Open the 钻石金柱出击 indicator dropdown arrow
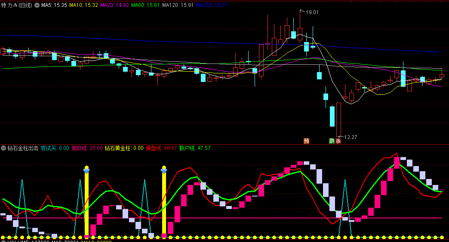449x242 pixels. coord(3,148)
